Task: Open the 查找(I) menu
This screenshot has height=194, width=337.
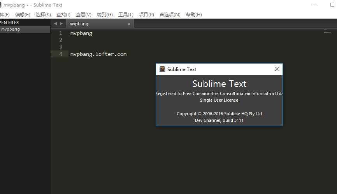Action: tap(63, 15)
